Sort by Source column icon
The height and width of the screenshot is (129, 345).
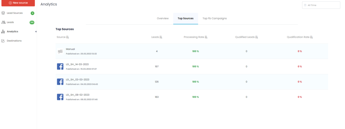(x=67, y=37)
